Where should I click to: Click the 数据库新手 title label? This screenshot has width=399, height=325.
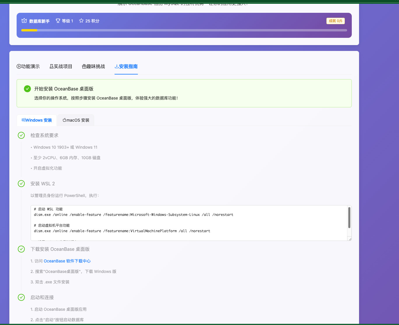point(39,21)
